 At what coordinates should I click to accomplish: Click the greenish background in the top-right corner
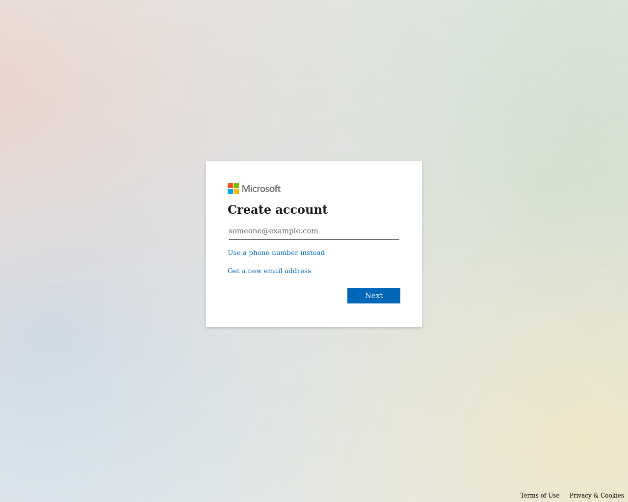coord(599,29)
